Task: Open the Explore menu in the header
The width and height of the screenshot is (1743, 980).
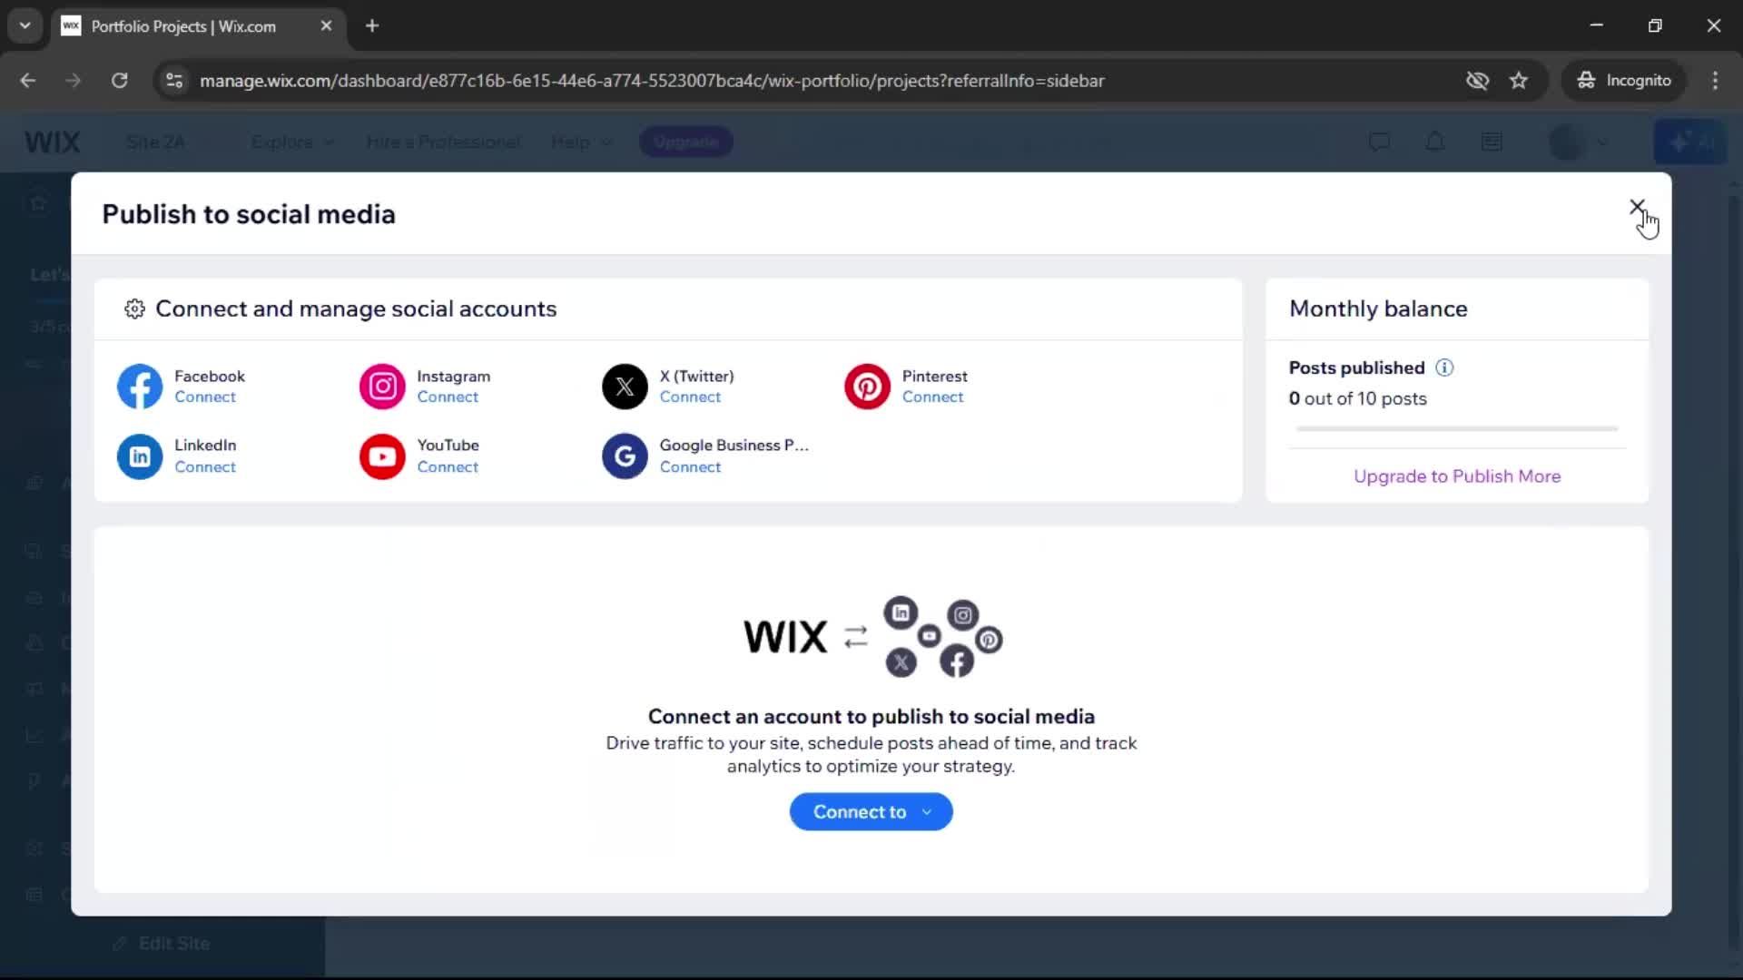Action: pos(292,142)
